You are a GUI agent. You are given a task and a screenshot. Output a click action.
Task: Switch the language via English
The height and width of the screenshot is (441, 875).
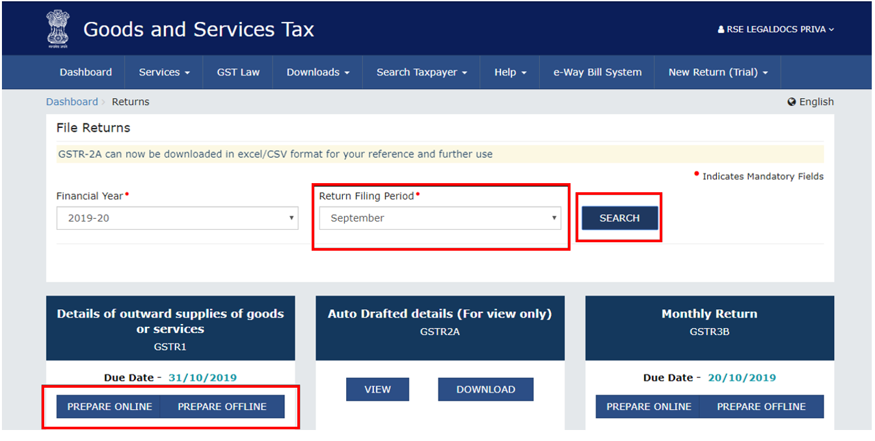pos(816,102)
